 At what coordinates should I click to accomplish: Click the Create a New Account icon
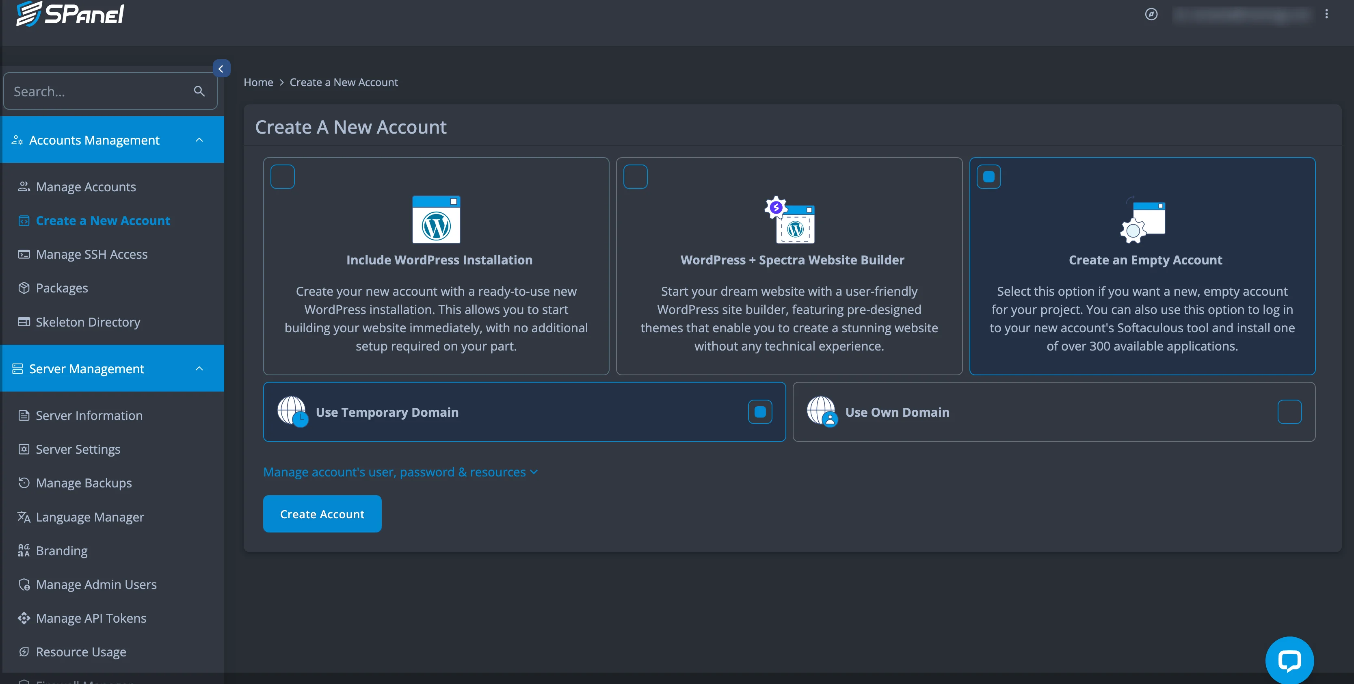(x=24, y=220)
